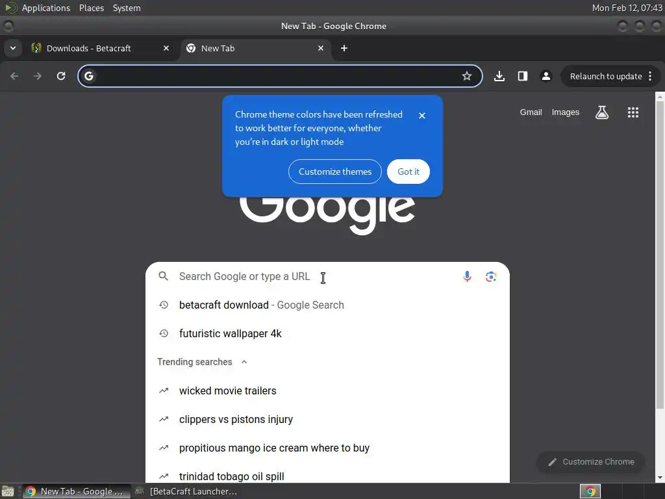
Task: Choose clippers vs pistons injury suggestion
Action: click(x=327, y=419)
